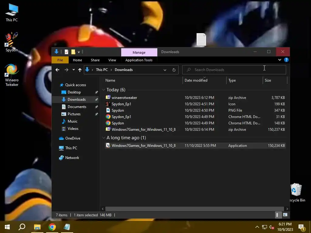Open Quick access in navigation pane
This screenshot has width=311, height=233.
[75, 85]
